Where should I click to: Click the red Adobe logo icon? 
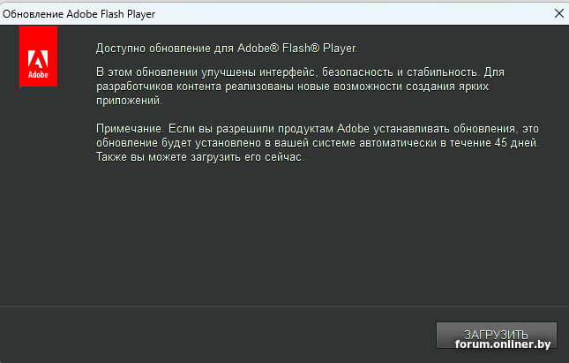tap(38, 57)
